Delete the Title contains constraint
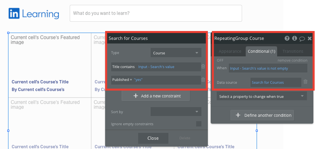Screen dimensions: 315x149 pos(203,66)
